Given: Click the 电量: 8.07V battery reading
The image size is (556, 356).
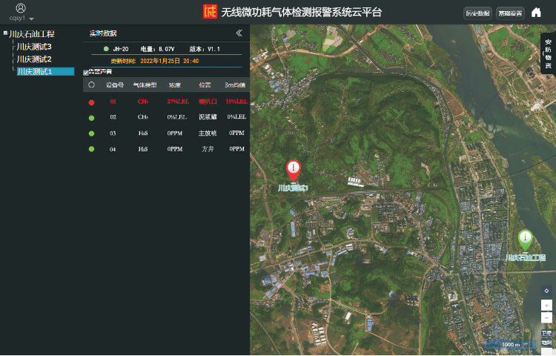Looking at the screenshot, I should pos(157,49).
